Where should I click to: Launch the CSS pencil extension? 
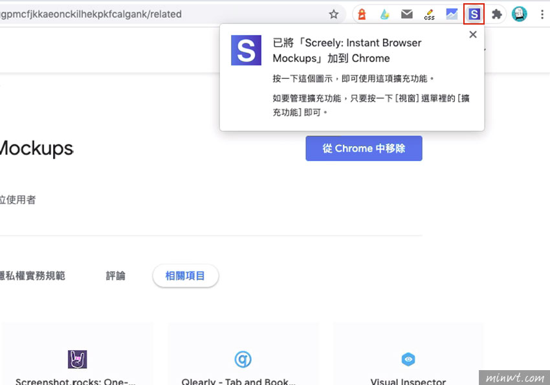point(429,15)
